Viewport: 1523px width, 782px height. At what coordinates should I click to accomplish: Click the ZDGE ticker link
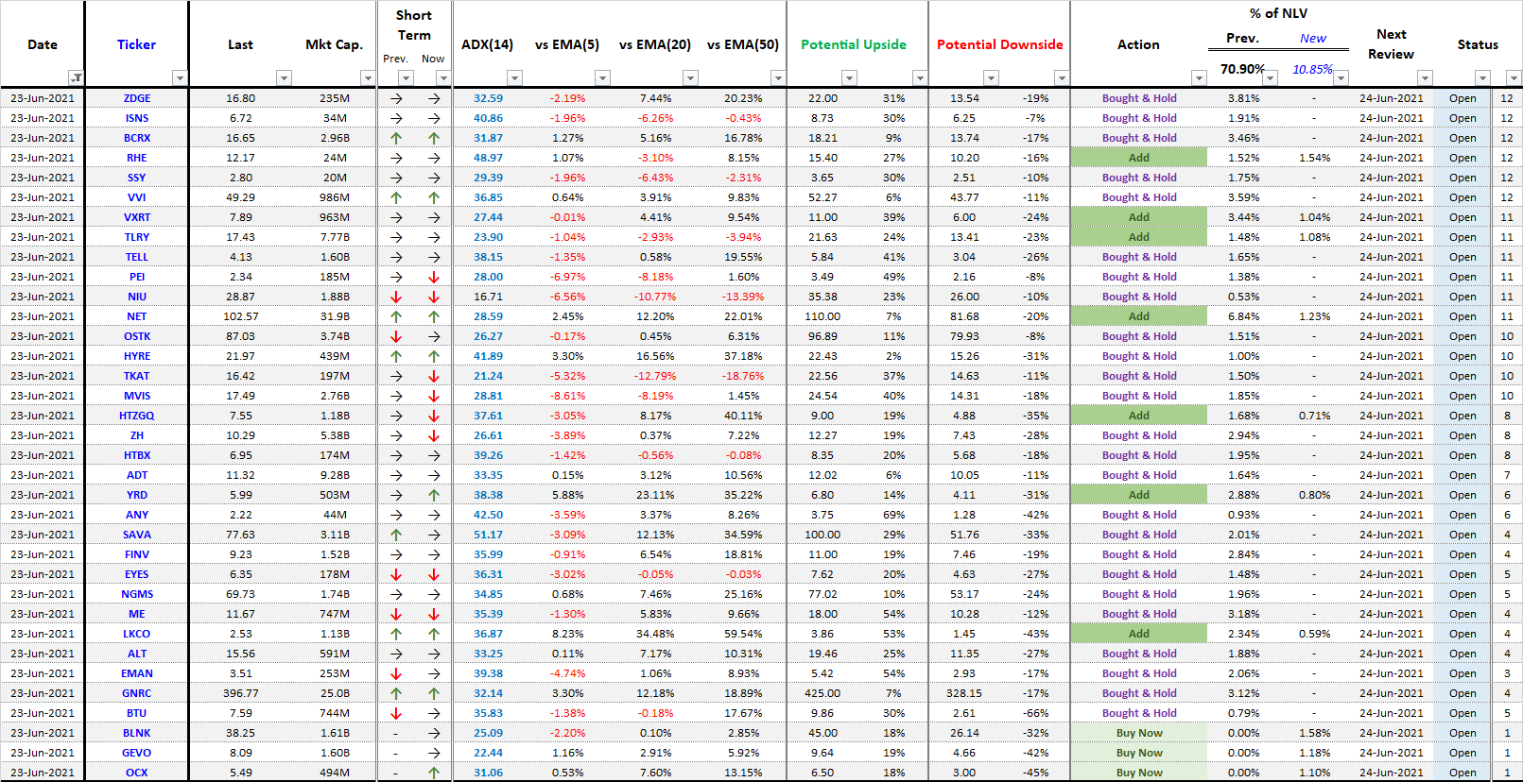137,98
